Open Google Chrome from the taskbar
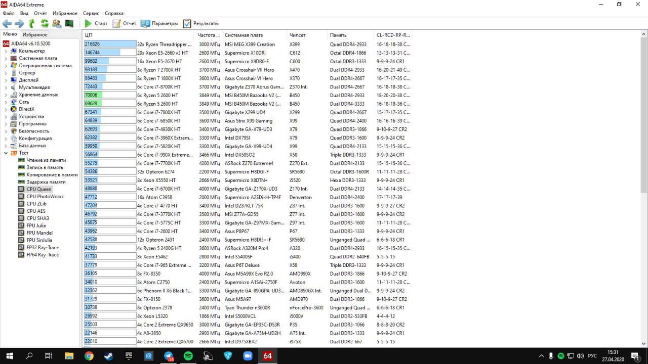Screen dimensions: 648x364 click(x=89, y=356)
